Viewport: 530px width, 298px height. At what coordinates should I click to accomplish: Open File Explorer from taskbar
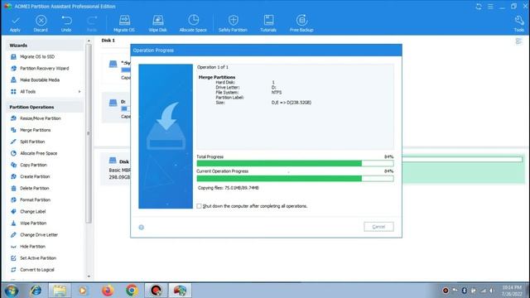(x=60, y=291)
